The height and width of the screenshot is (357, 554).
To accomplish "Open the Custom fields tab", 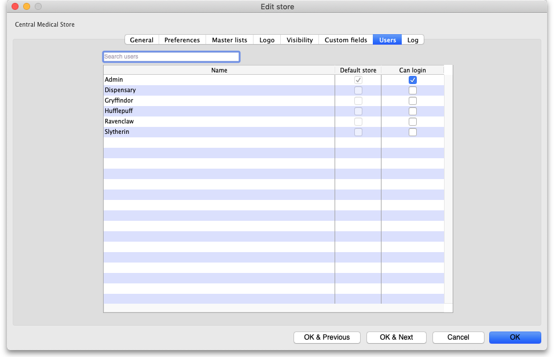I will click(x=346, y=40).
